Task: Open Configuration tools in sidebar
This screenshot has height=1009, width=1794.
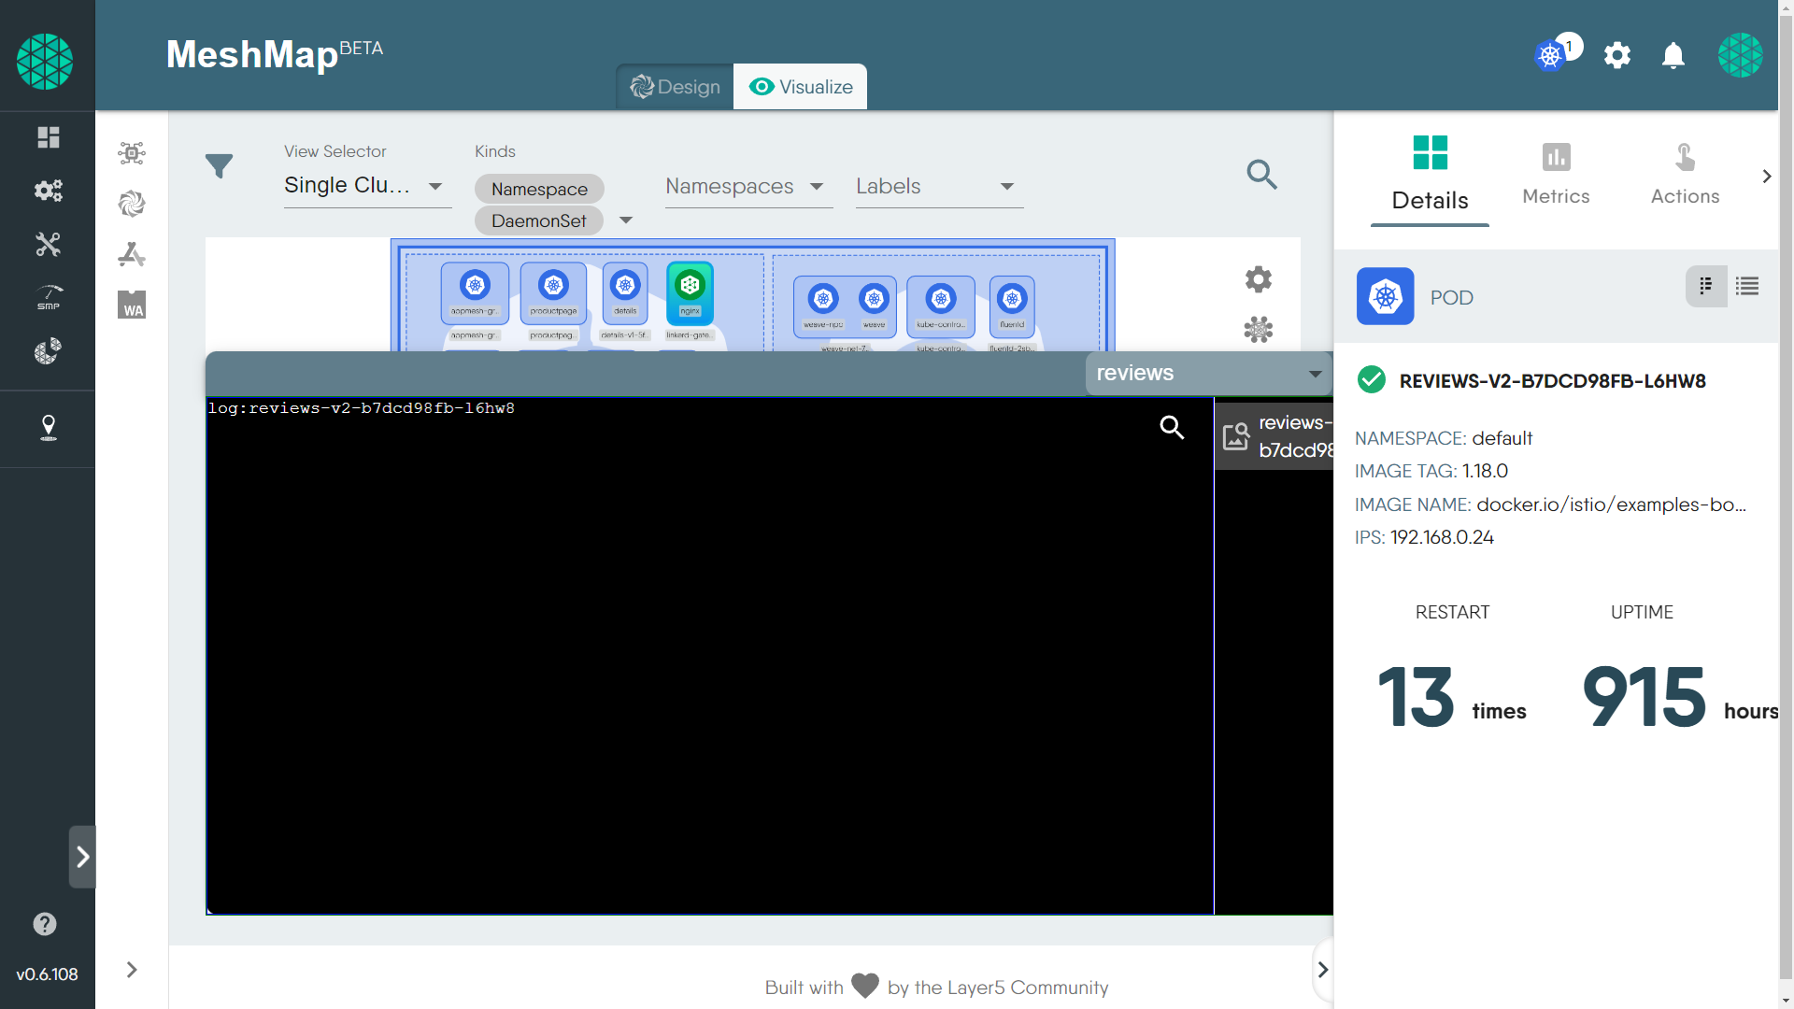Action: pos(48,245)
